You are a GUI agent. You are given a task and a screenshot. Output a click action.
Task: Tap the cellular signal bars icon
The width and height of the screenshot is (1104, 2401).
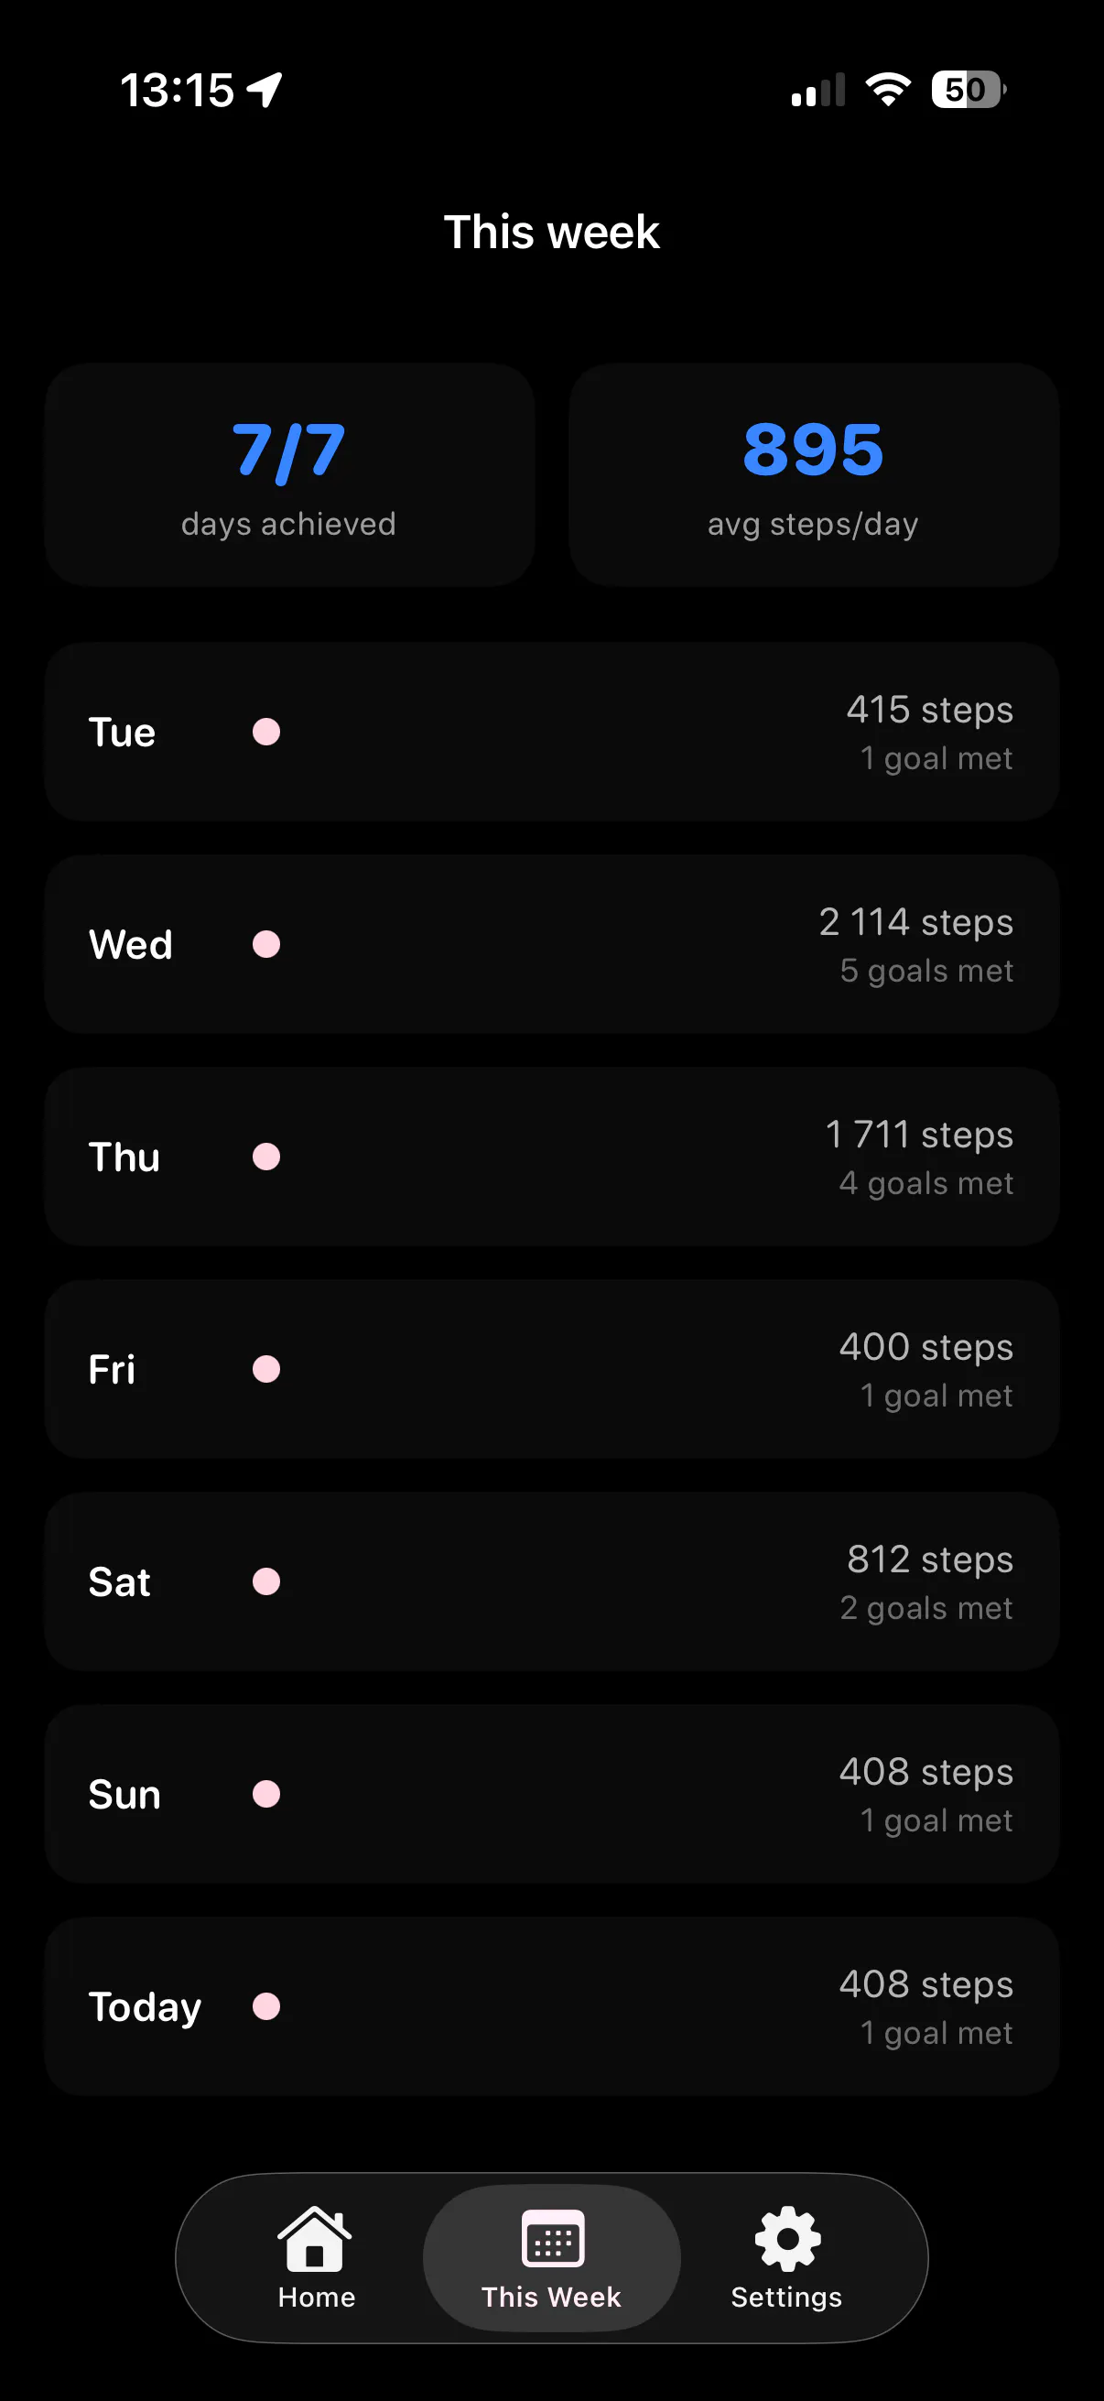pyautogui.click(x=818, y=90)
